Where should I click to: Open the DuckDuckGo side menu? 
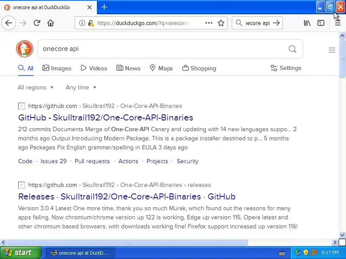(332, 50)
